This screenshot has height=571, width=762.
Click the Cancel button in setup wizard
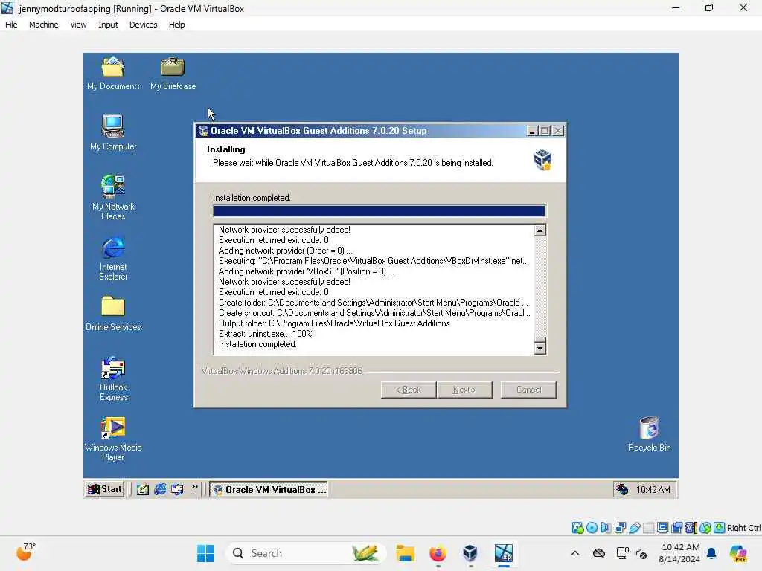[529, 390]
